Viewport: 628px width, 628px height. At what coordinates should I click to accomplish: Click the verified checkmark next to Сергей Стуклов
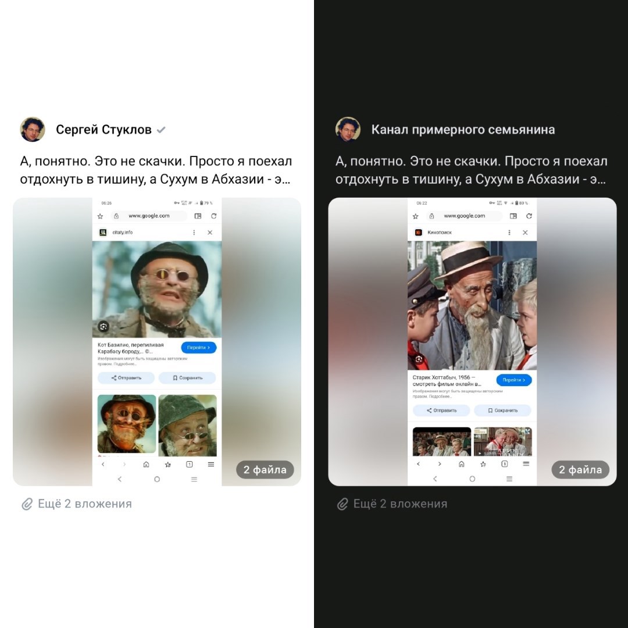161,130
